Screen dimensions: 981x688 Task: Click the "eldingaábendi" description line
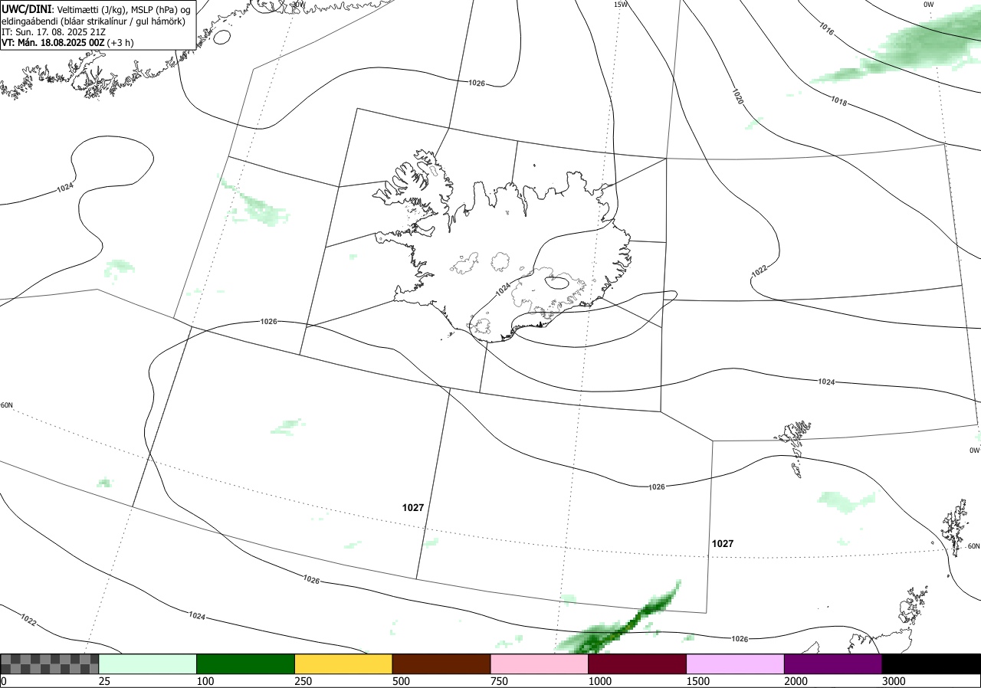tap(93, 21)
